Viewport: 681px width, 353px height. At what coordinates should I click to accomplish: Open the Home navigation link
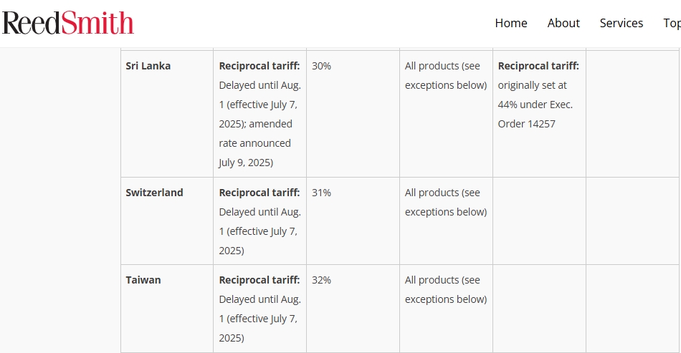pyautogui.click(x=511, y=23)
